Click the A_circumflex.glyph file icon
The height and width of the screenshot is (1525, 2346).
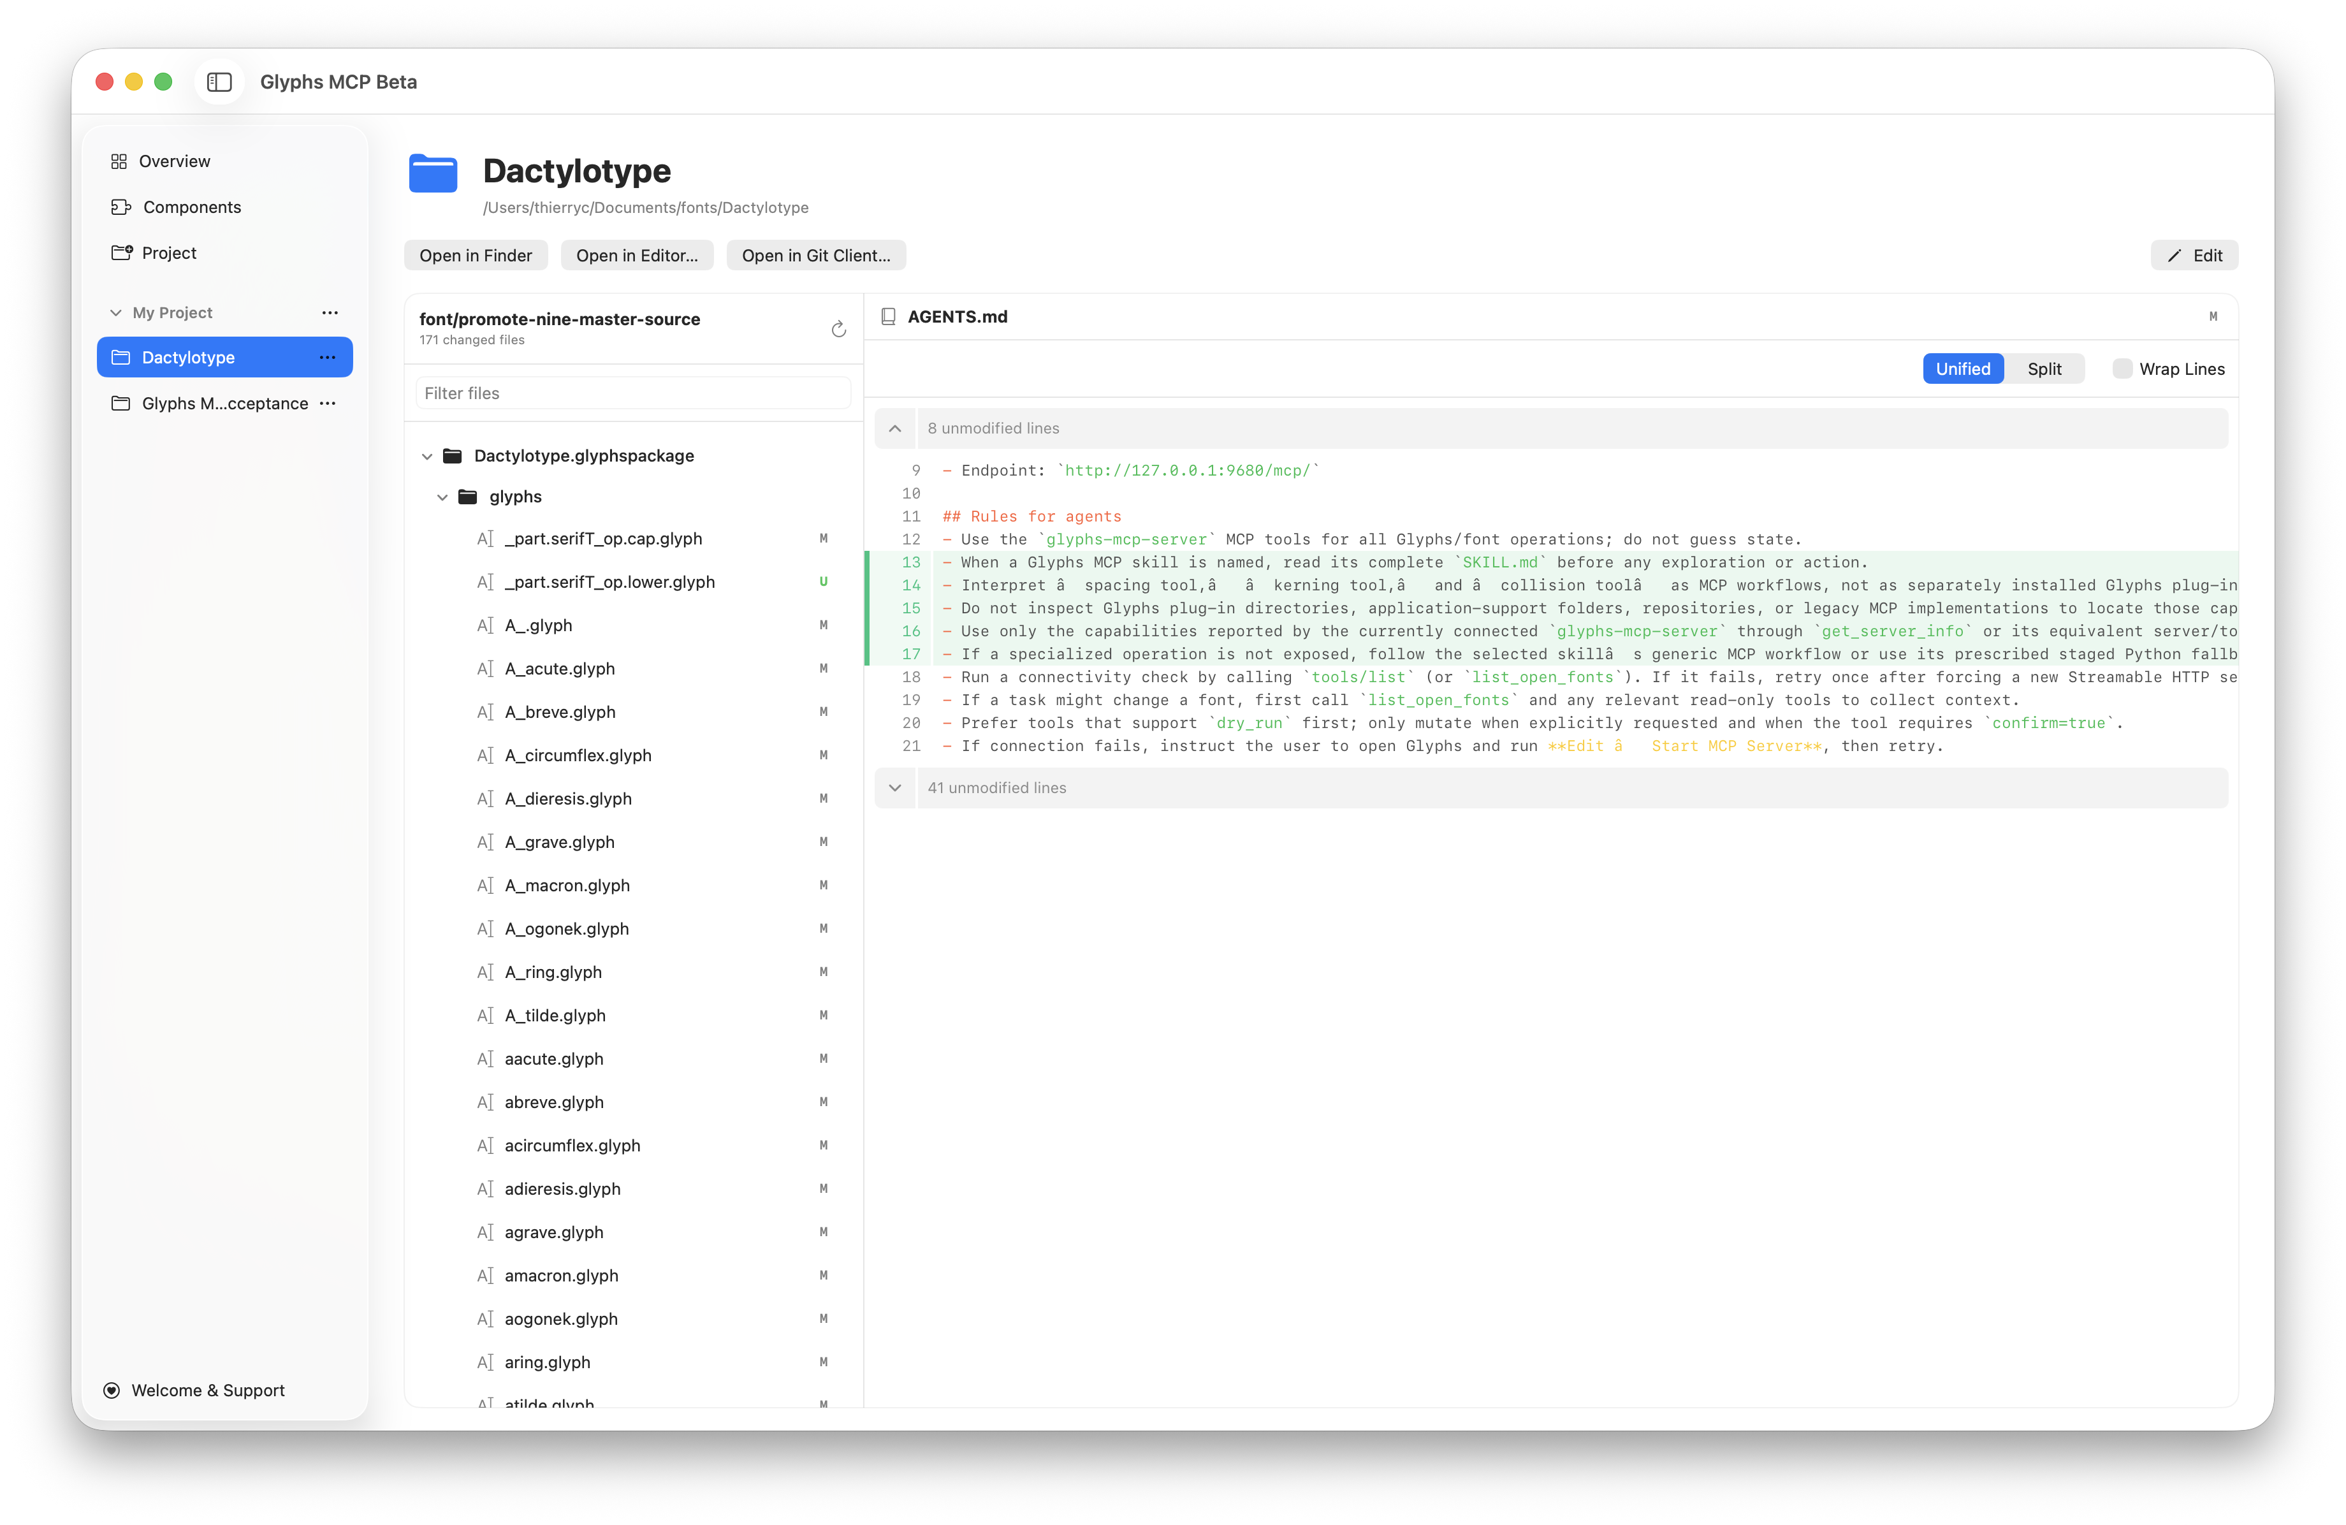click(x=485, y=755)
